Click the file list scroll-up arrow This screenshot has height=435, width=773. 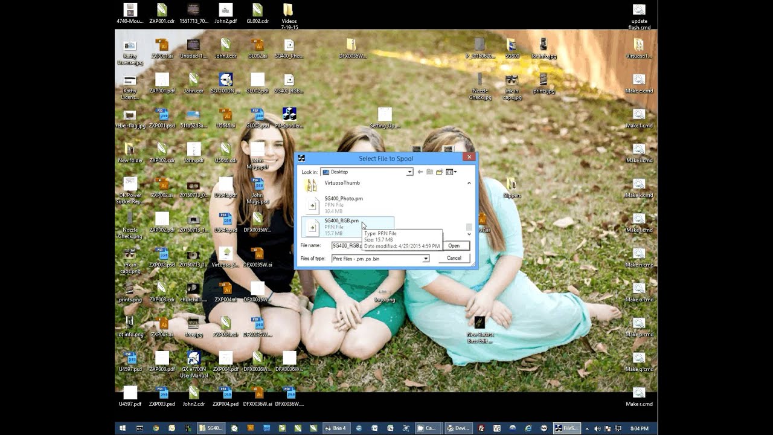click(x=469, y=182)
